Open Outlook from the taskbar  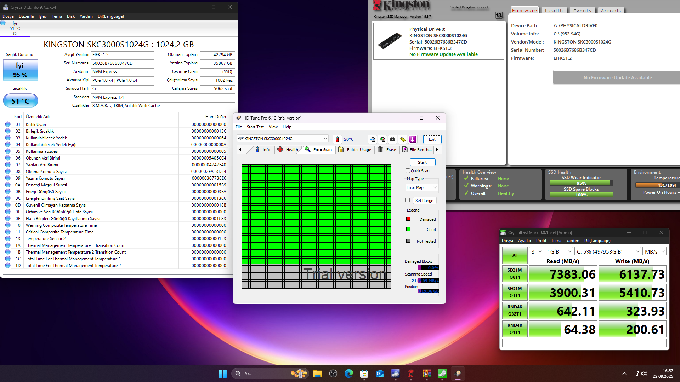[x=380, y=374]
